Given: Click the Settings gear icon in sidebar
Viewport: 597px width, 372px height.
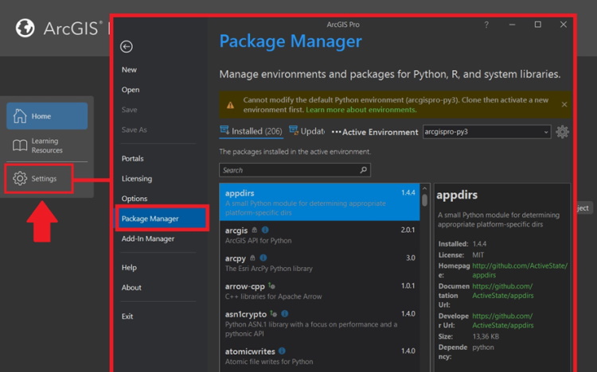Looking at the screenshot, I should 20,178.
